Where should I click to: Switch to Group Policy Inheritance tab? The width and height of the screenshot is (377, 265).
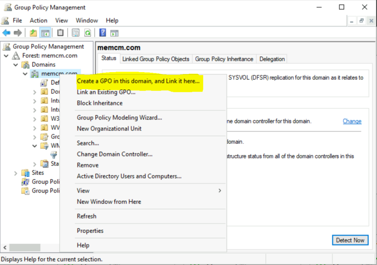click(x=224, y=59)
